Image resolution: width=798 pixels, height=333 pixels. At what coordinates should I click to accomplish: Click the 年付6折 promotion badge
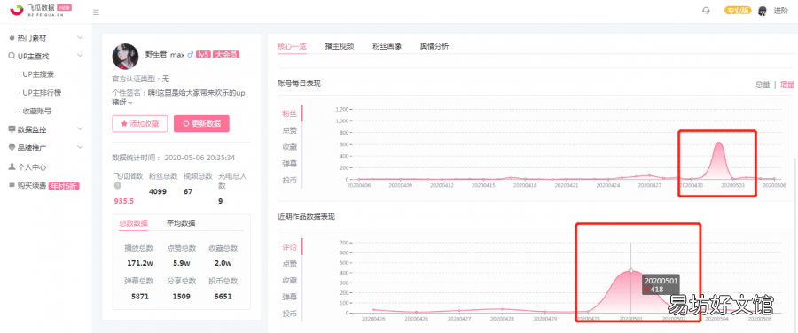[x=64, y=186]
